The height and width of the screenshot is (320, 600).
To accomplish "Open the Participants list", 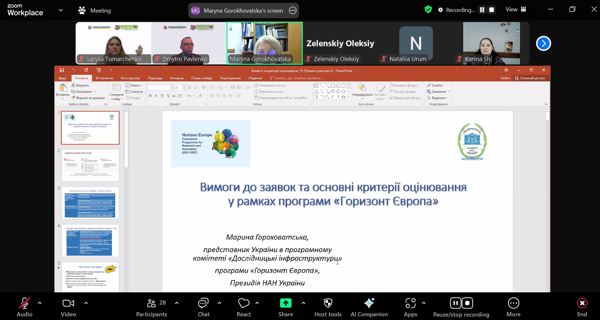I will tap(152, 304).
